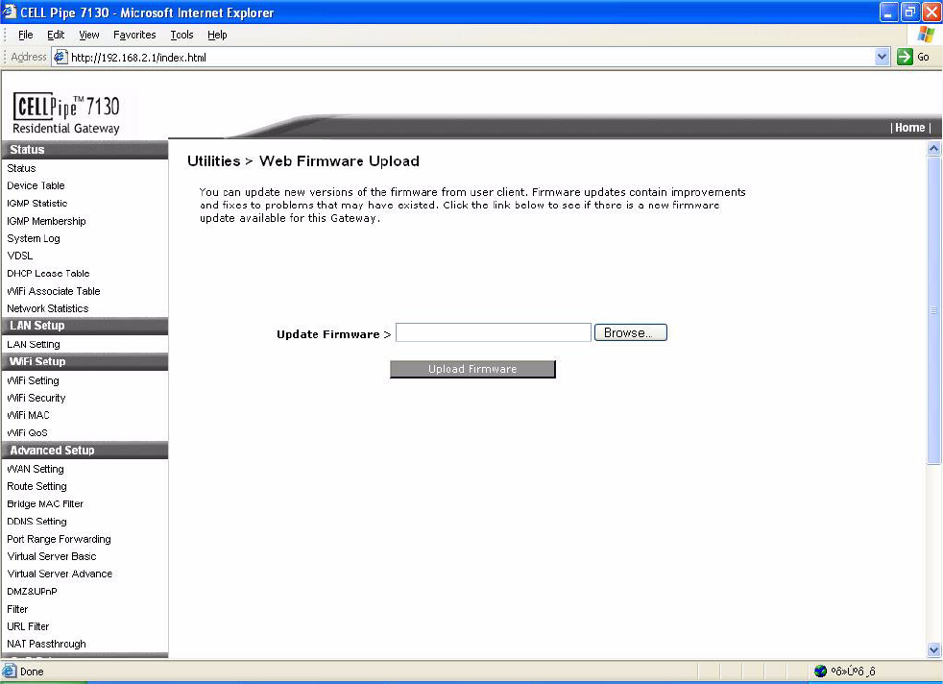Screen dimensions: 943x684
Task: Open the VDSL status page
Action: (x=20, y=256)
